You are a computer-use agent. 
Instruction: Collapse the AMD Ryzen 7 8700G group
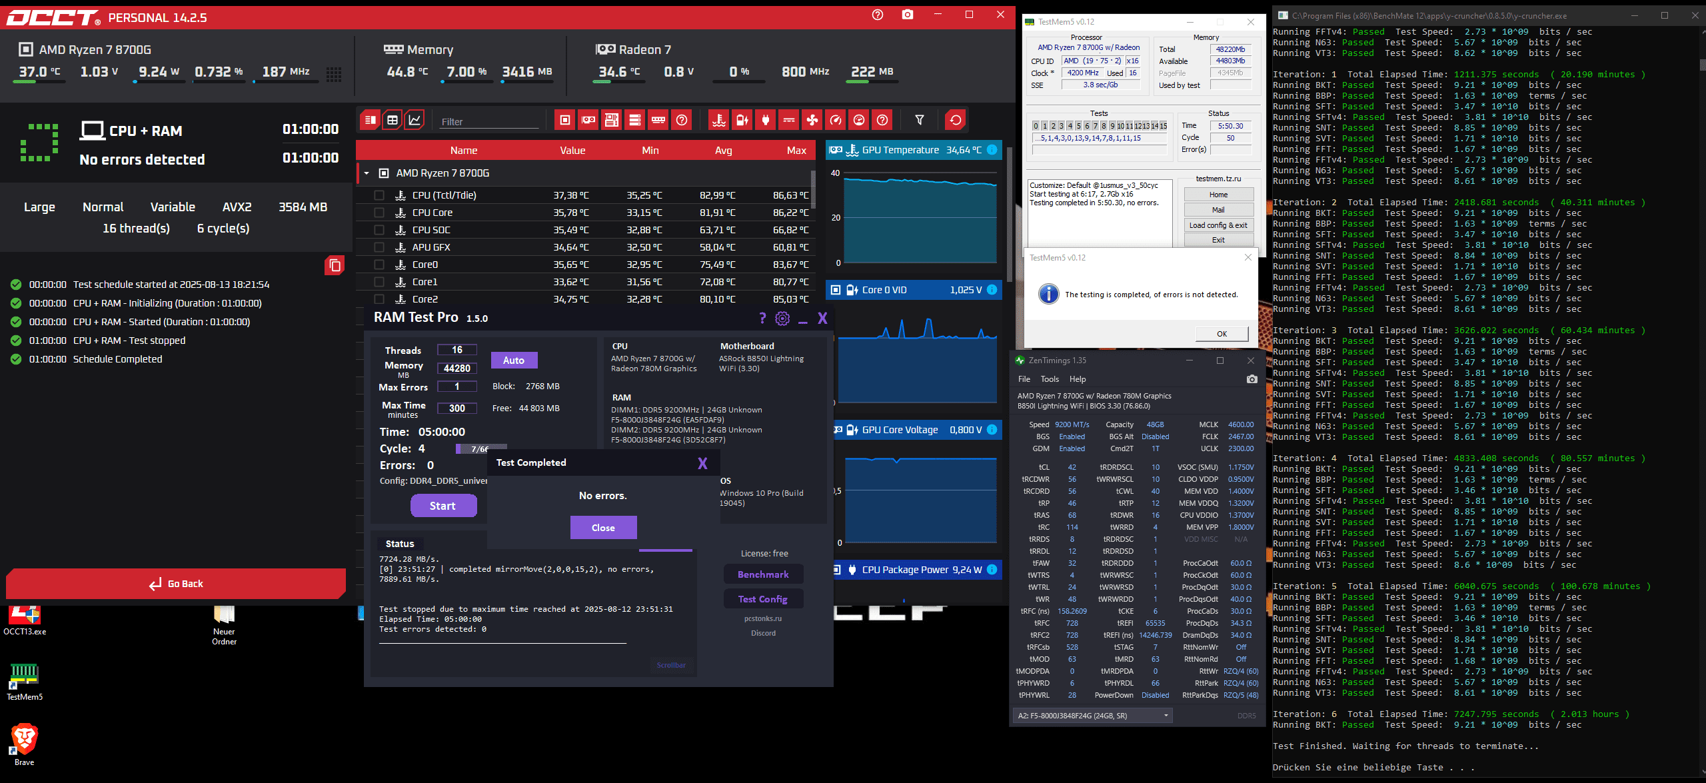[367, 173]
